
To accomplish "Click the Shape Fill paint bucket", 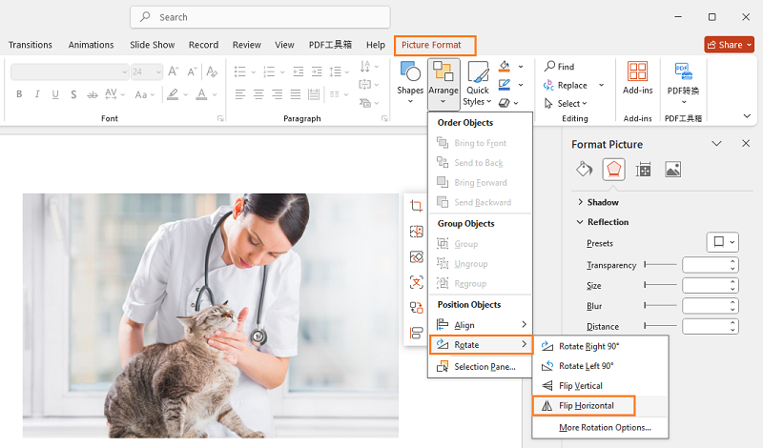I will 505,66.
